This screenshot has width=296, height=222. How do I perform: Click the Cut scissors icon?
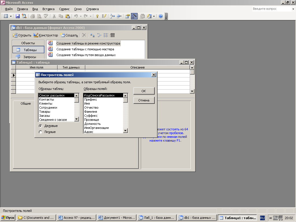[x=54, y=16]
